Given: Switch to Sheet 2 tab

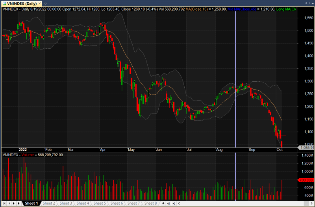Looking at the screenshot, I should click(49, 203).
